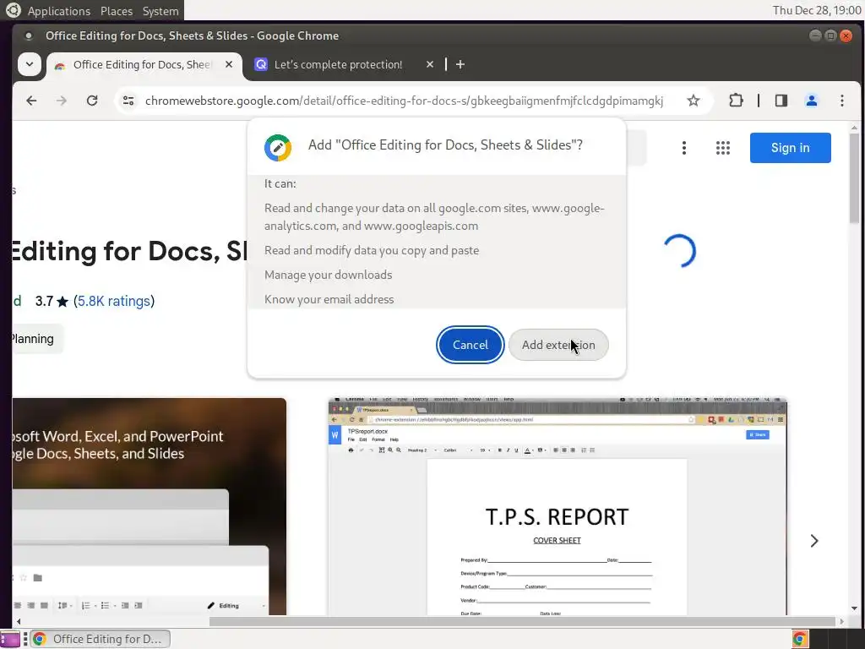Image resolution: width=865 pixels, height=649 pixels.
Task: Open the Places menu
Action: [117, 11]
